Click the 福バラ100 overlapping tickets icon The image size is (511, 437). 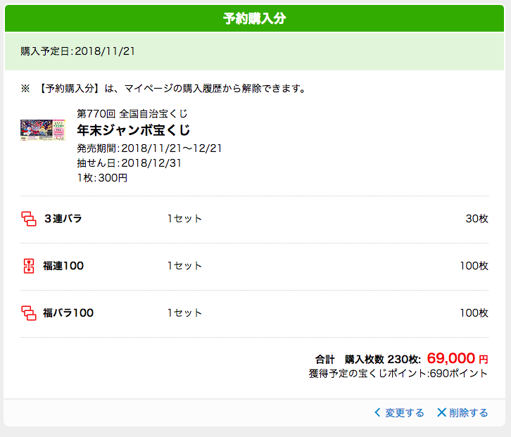tap(29, 313)
